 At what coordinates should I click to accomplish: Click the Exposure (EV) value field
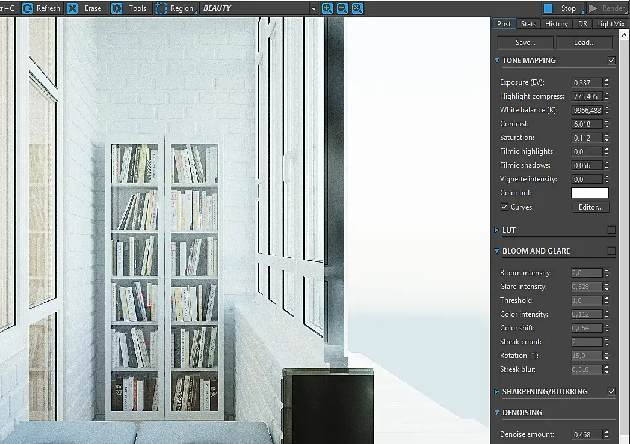coord(587,82)
